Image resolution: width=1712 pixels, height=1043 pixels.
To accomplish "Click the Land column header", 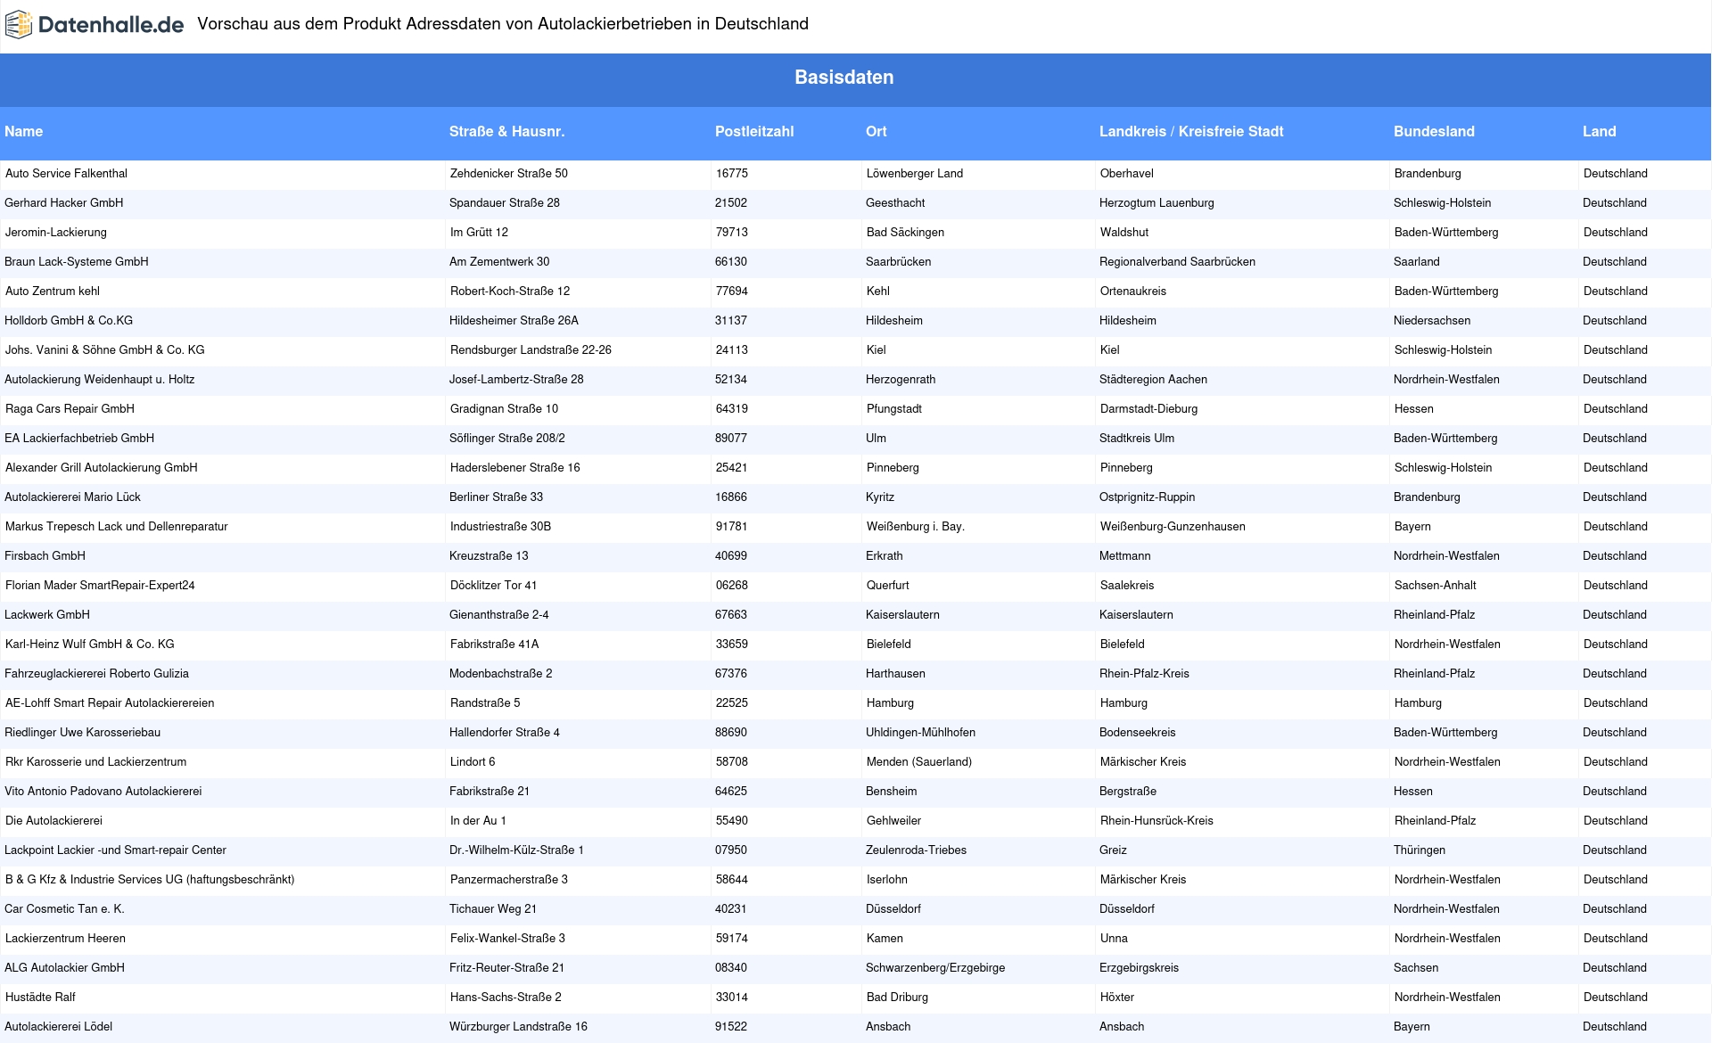I will 1599,131.
